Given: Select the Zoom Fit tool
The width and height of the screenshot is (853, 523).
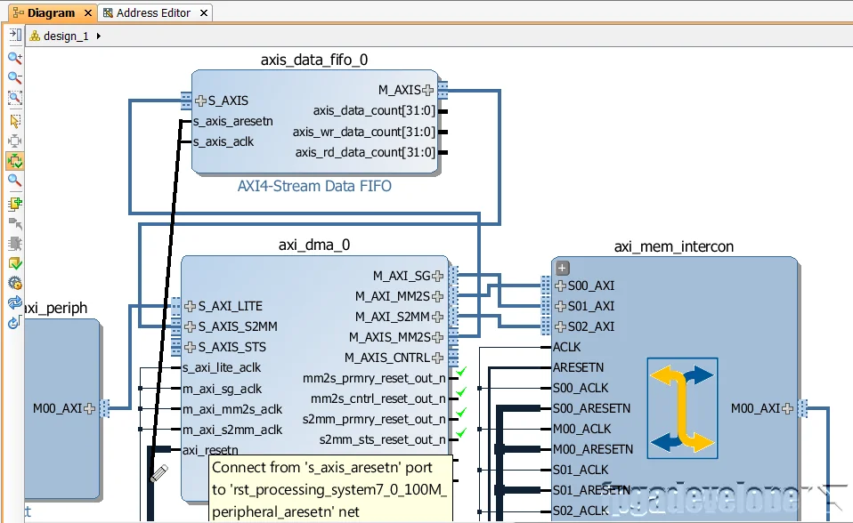Looking at the screenshot, I should tap(15, 99).
